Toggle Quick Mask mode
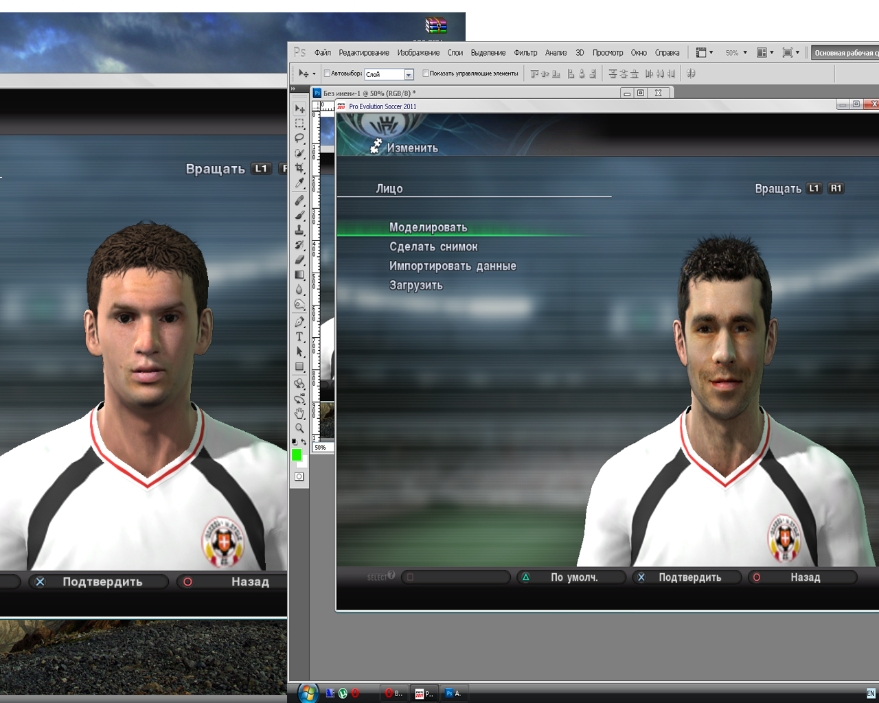Screen dimensions: 879x703 click(x=299, y=476)
